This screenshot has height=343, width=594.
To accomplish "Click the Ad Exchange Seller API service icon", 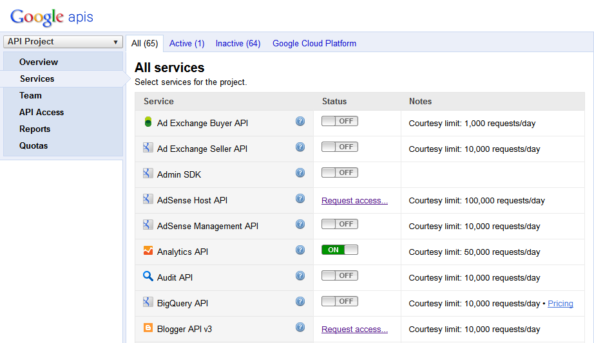I will 148,147.
